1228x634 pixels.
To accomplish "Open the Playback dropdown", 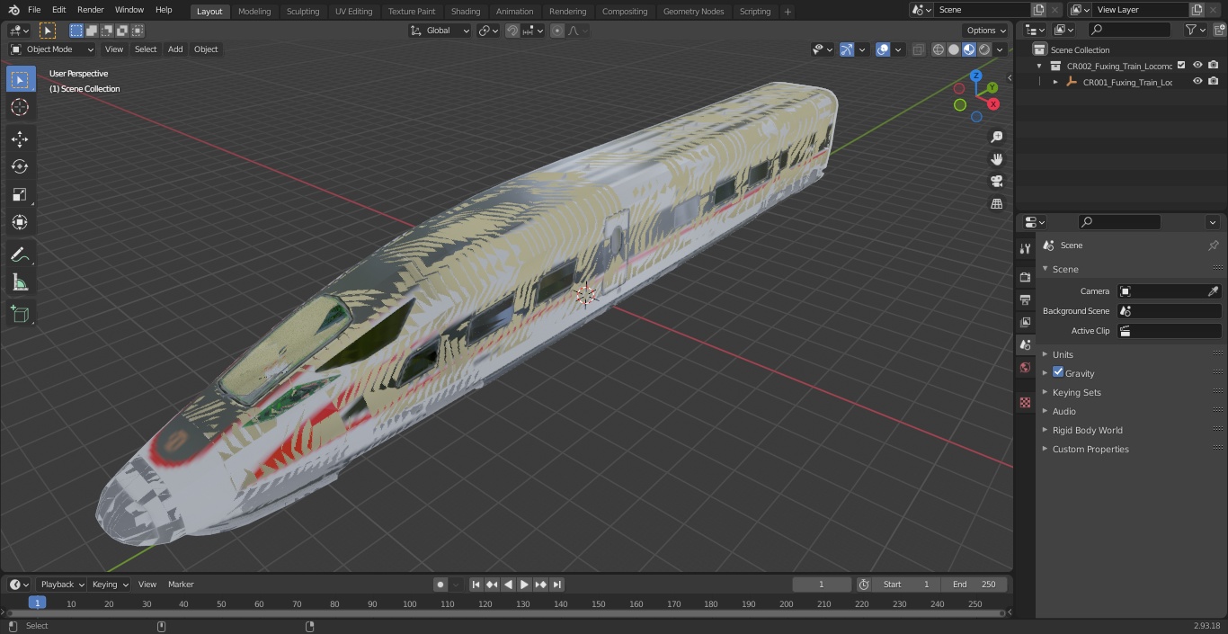I will (61, 585).
